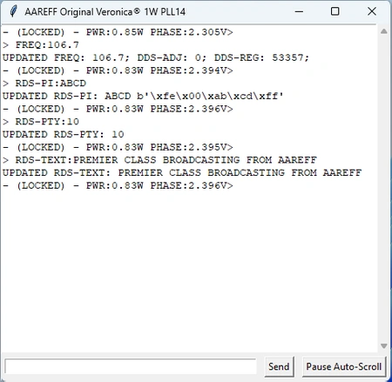Click the "> FREQ:106.7" command line
Screen dimensions: 392x382
point(41,45)
